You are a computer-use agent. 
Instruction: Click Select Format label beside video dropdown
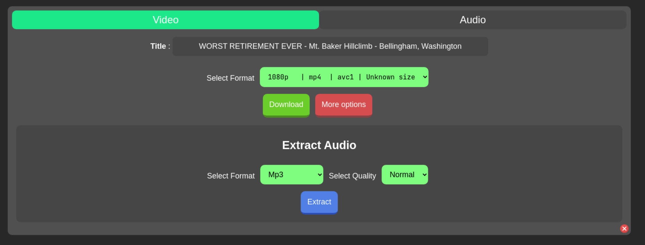[x=230, y=78]
